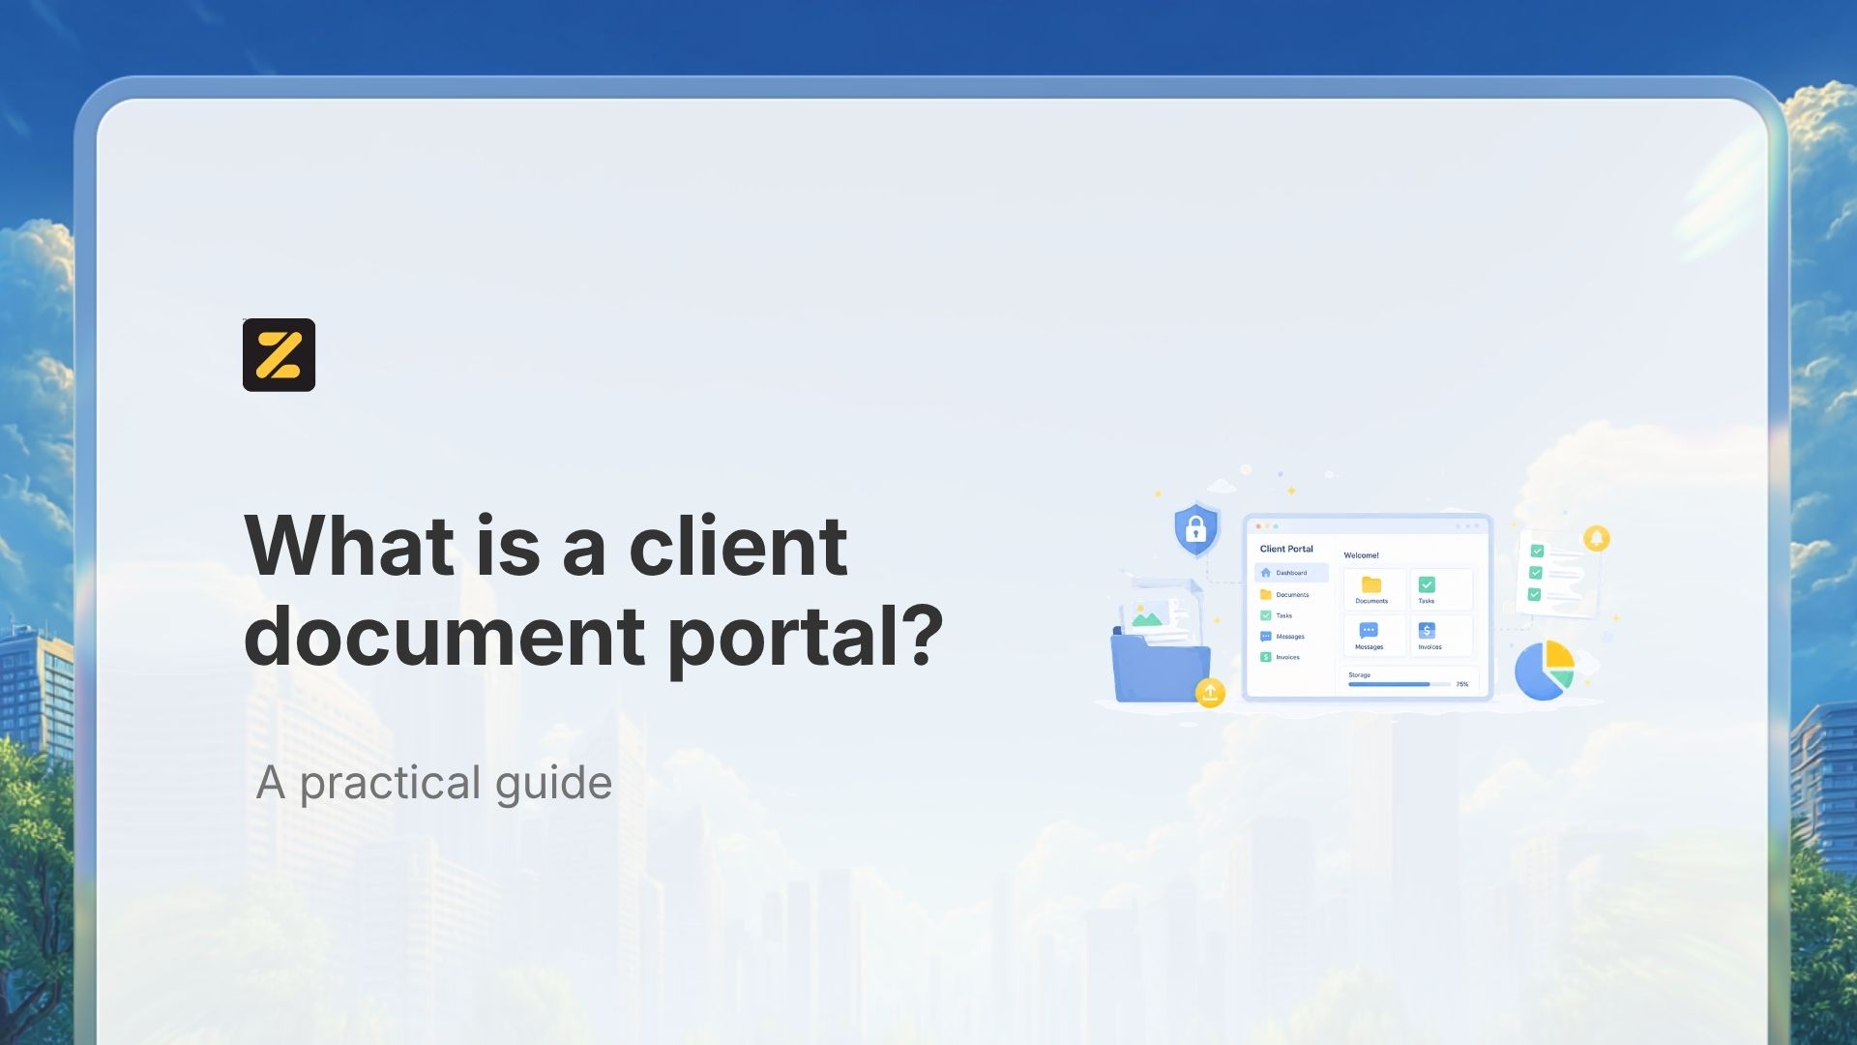Click the "Welcome!" heading in the mockup
The height and width of the screenshot is (1045, 1857).
(x=1361, y=555)
